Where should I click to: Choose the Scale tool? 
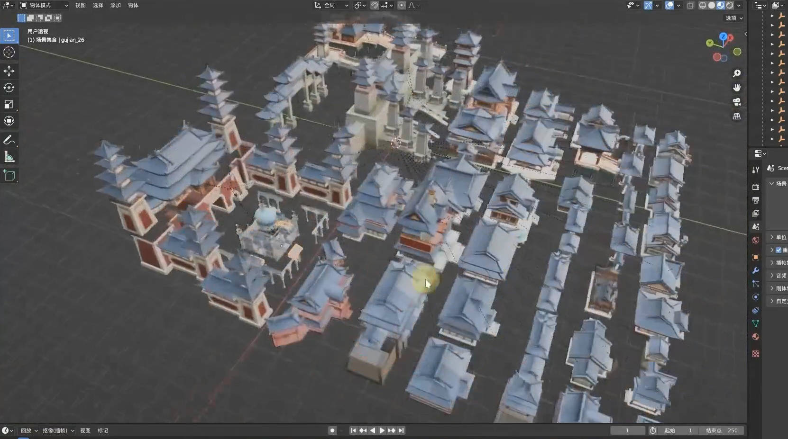pyautogui.click(x=9, y=104)
